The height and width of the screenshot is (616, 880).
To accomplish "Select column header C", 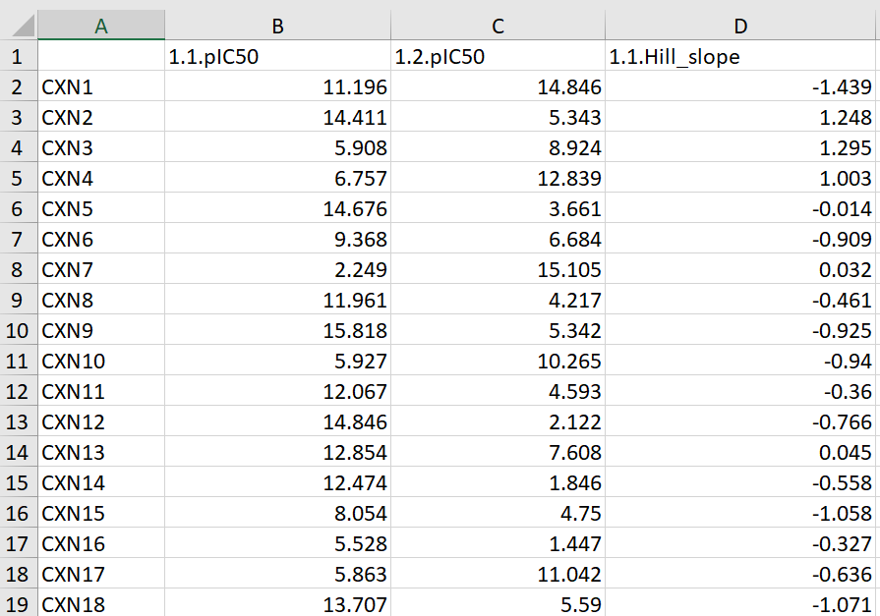I will [497, 24].
